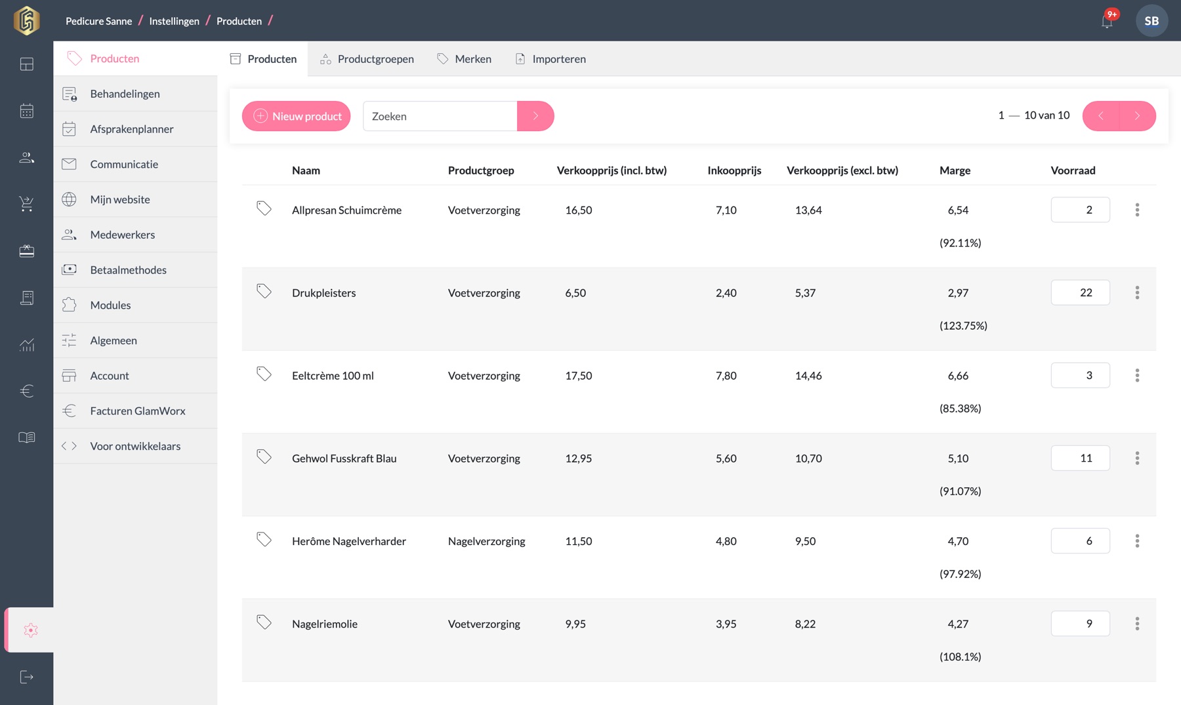Screen dimensions: 1181x705
Task: Open the statistics chart icon in left rail
Action: (27, 344)
